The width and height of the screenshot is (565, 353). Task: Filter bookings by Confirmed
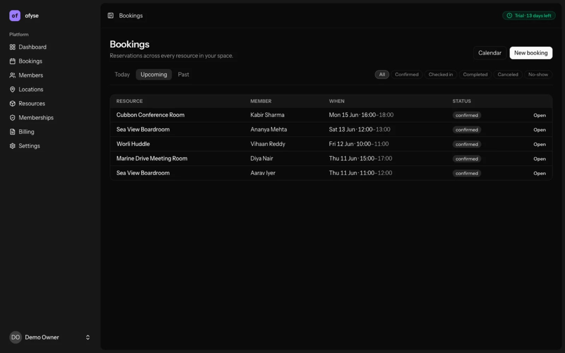pyautogui.click(x=406, y=74)
